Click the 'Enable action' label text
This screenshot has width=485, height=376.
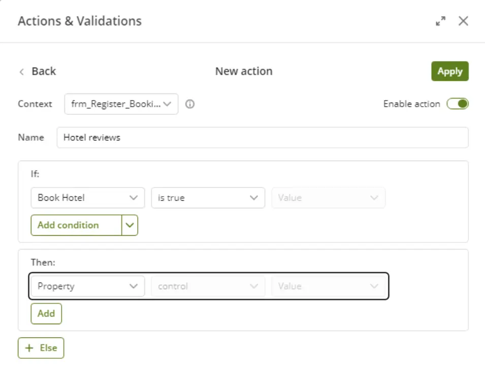pos(412,104)
